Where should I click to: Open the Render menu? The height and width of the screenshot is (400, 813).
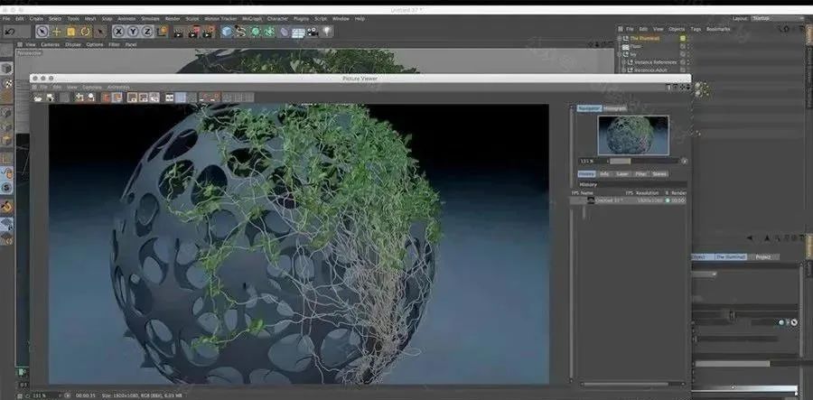coord(173,19)
